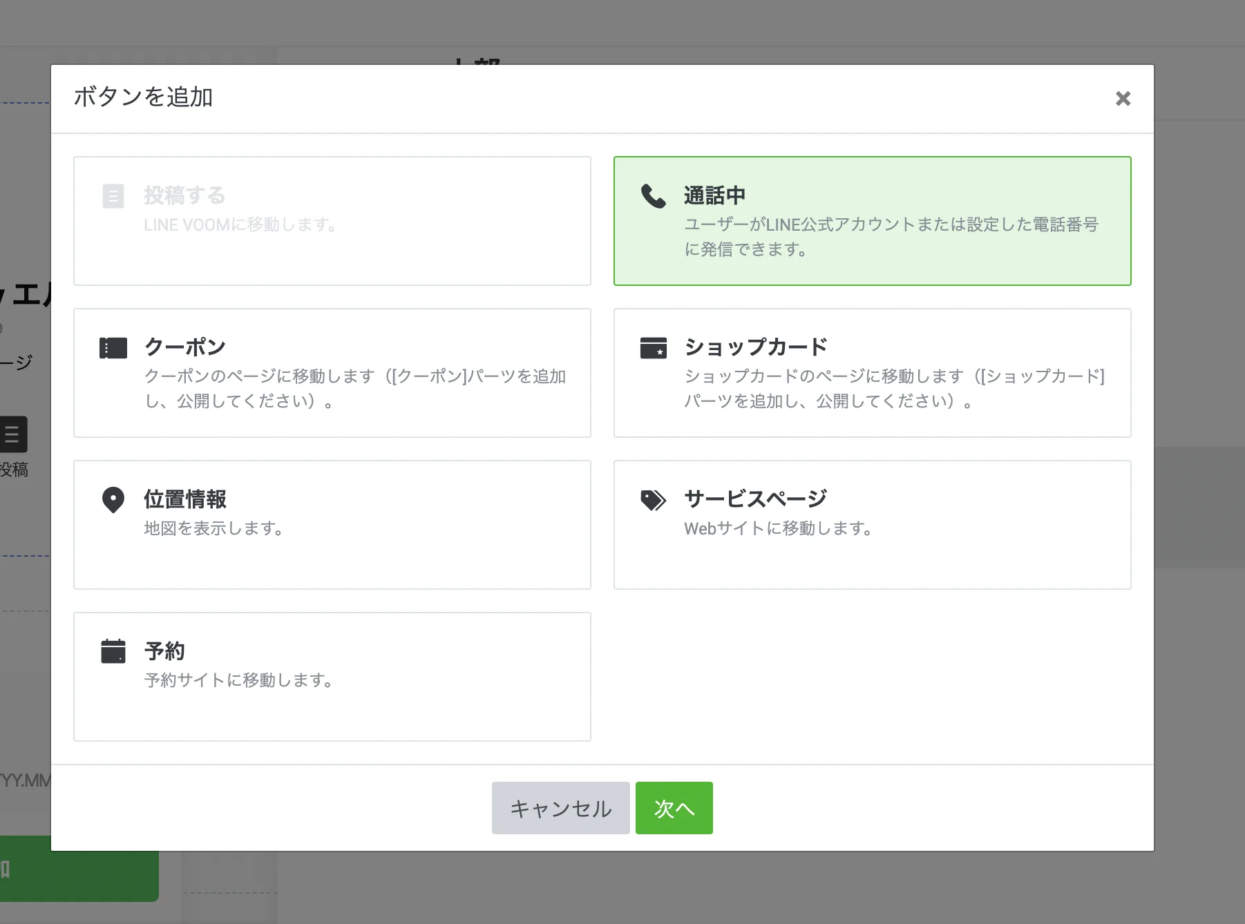
Task: Click description 予約サイトに移動します。
Action: (239, 680)
